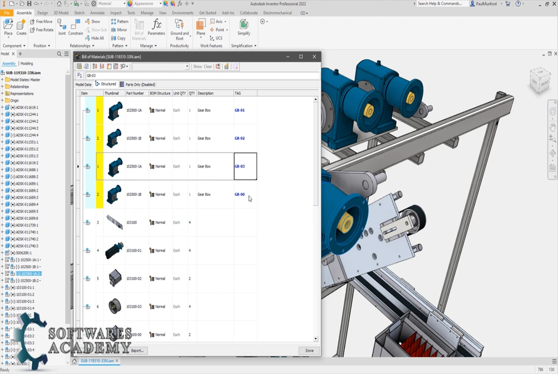Select the Free Rotate tool
Screen dimensions: 558x374
pos(42,30)
